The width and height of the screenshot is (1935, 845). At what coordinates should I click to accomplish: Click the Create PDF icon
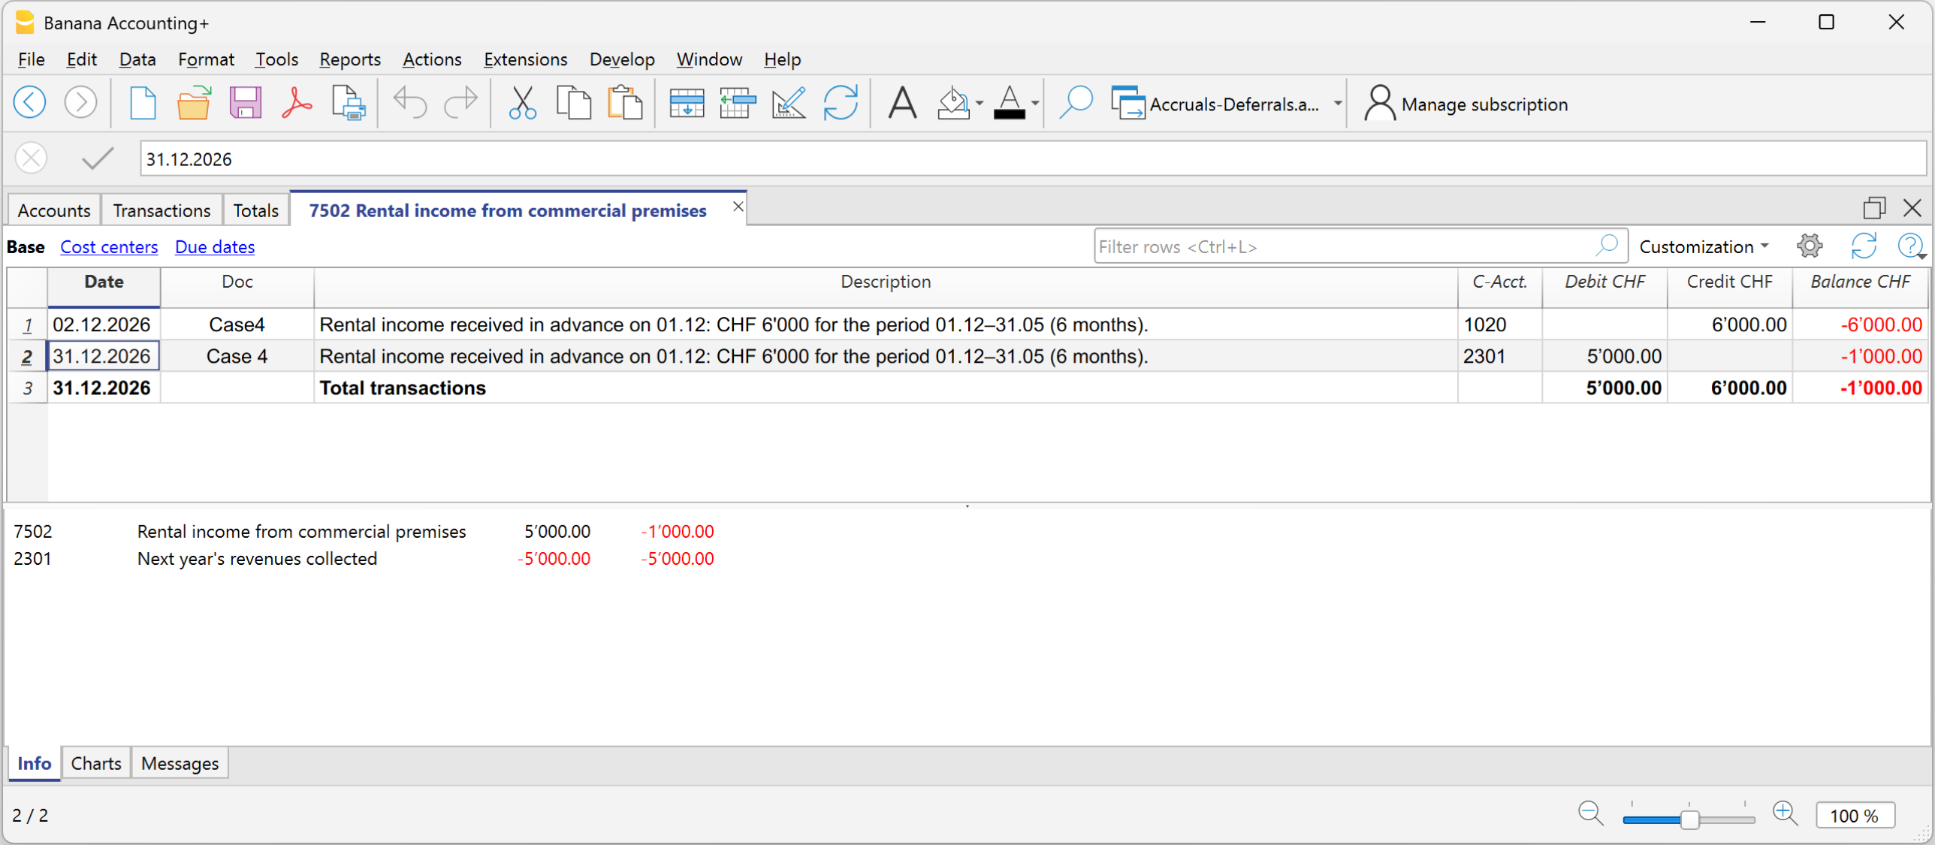click(x=297, y=103)
